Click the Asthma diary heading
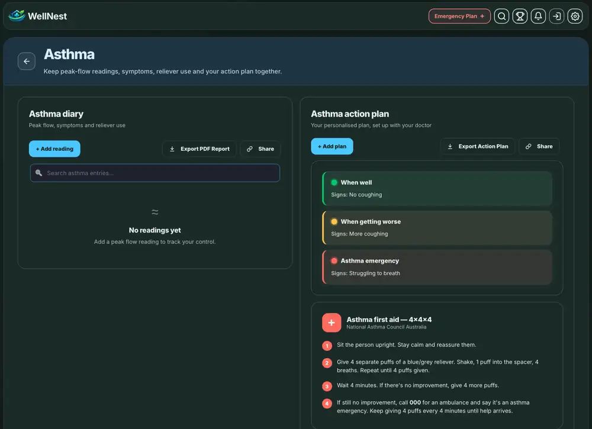Image resolution: width=592 pixels, height=429 pixels. pos(56,114)
